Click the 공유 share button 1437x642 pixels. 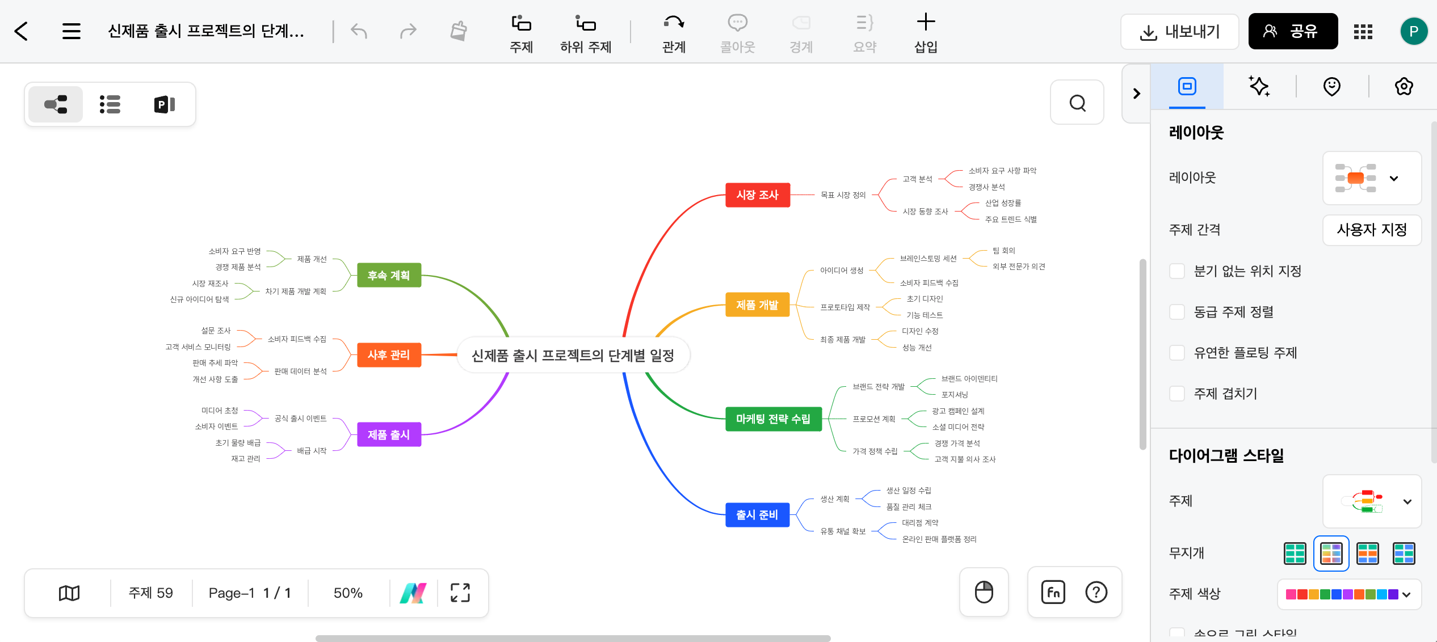tap(1293, 31)
